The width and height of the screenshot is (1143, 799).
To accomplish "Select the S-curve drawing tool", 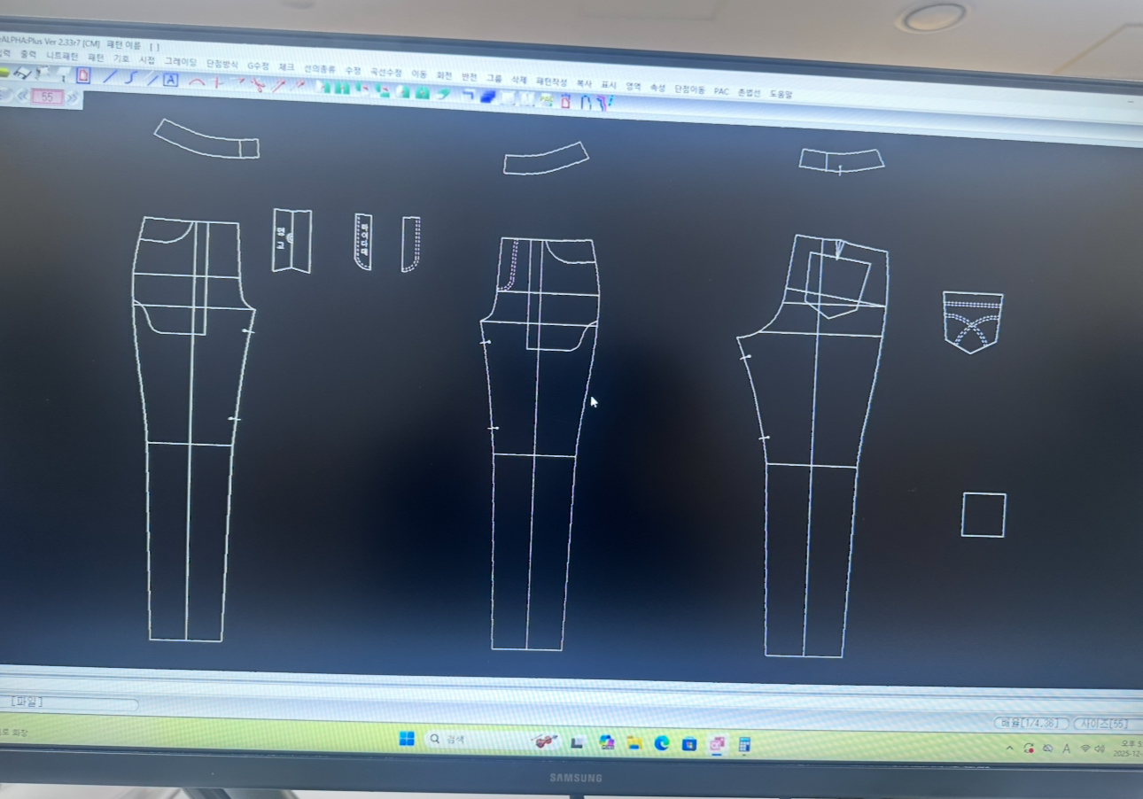I will [x=131, y=77].
